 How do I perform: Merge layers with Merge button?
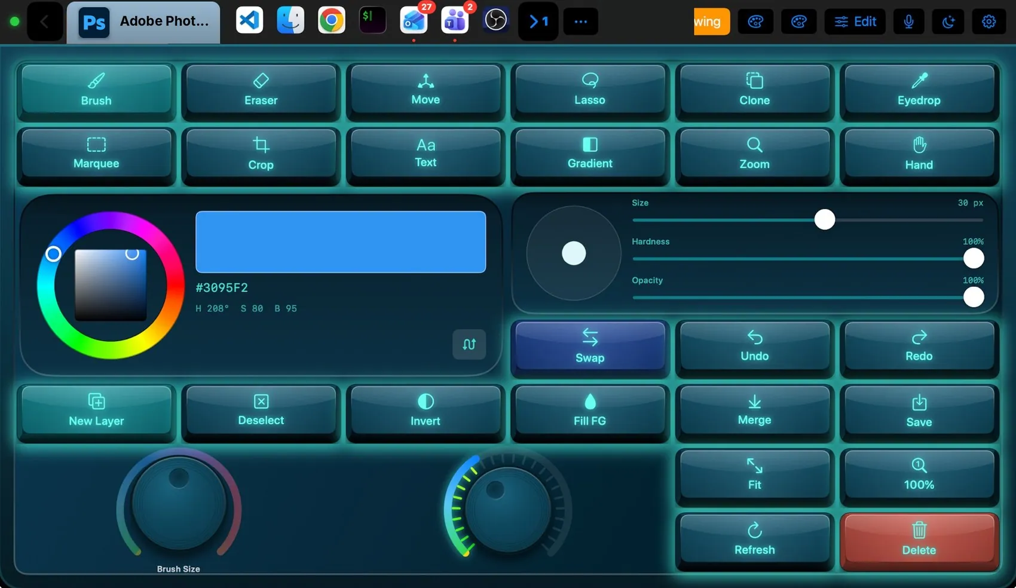pyautogui.click(x=755, y=411)
